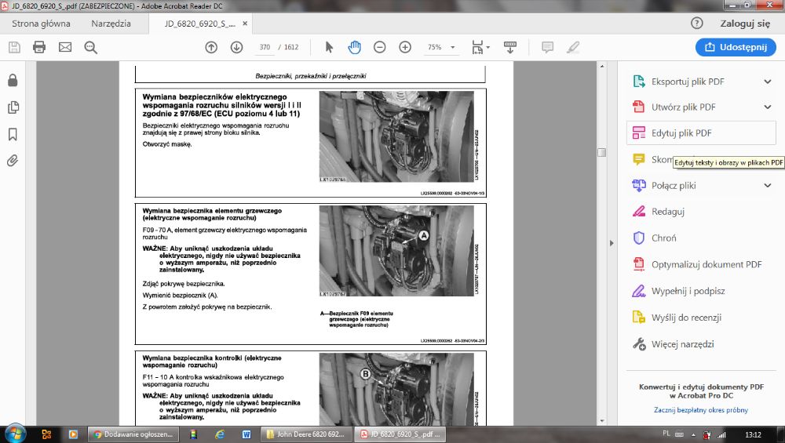Open John Deere 6820 folder taskbar item
This screenshot has height=443, width=785.
306,434
